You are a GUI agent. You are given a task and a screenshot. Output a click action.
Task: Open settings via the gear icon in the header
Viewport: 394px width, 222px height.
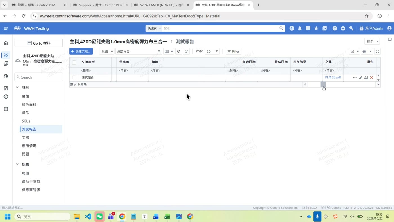[x=343, y=28]
